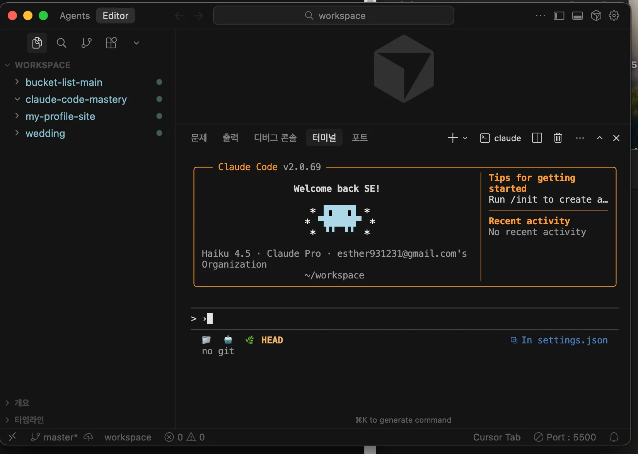This screenshot has width=638, height=454.
Task: Open Cursor Tab status item
Action: coord(497,437)
